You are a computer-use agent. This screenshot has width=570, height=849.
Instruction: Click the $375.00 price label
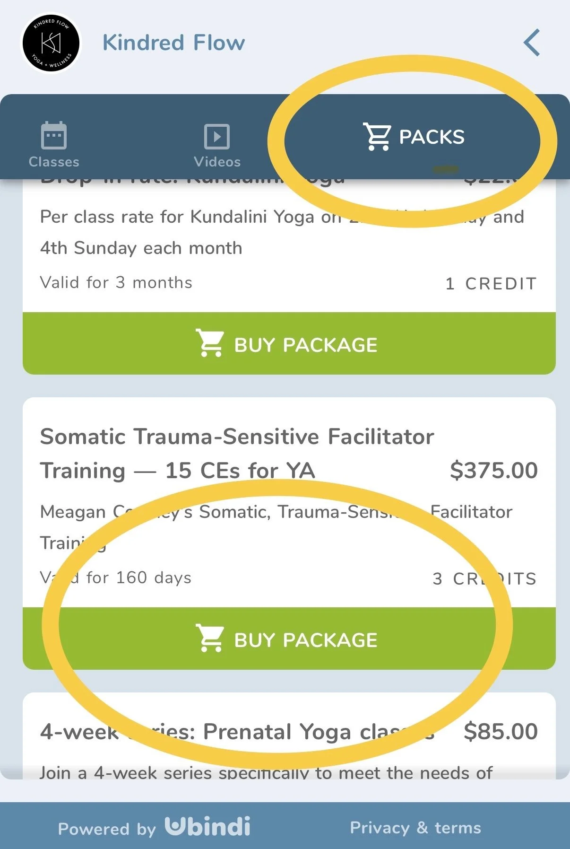[494, 470]
